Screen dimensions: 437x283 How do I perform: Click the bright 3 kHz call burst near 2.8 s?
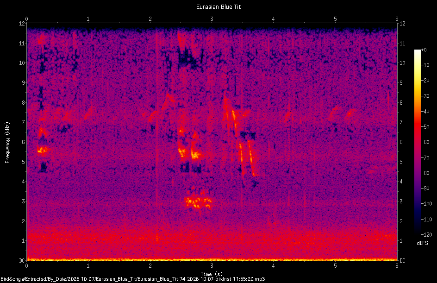coord(198,202)
